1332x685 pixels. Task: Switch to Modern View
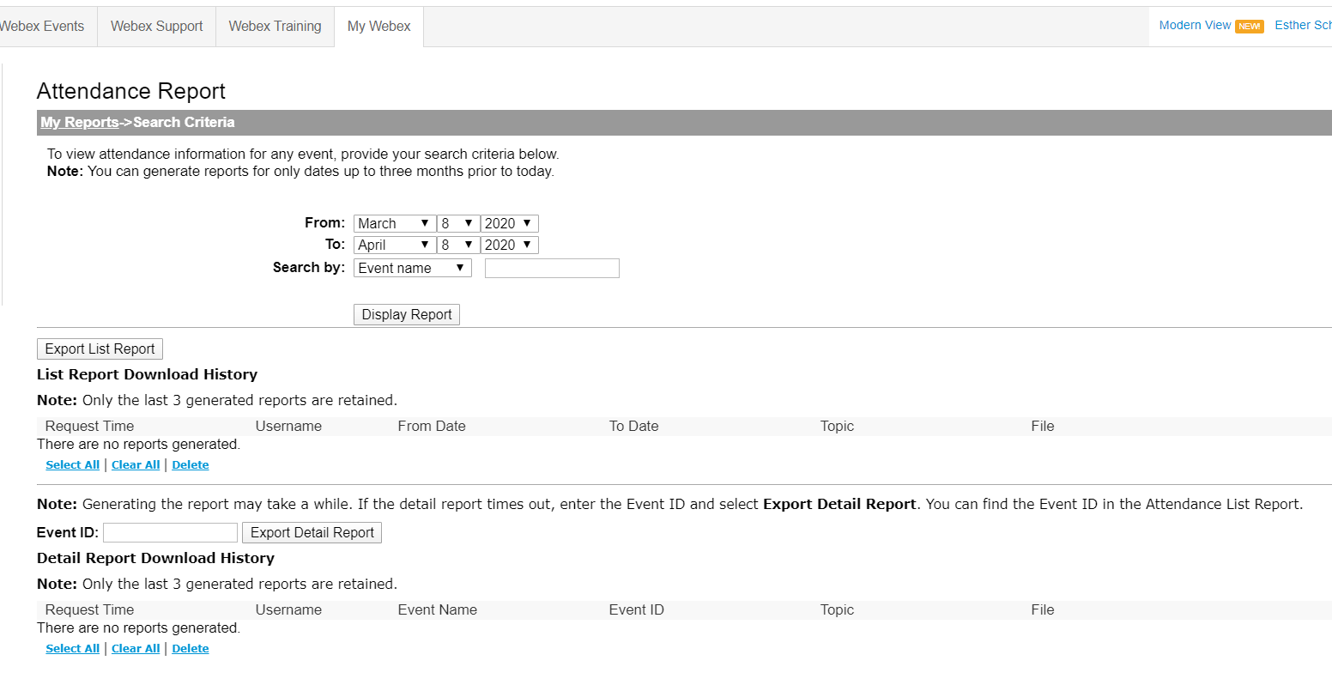(1195, 25)
